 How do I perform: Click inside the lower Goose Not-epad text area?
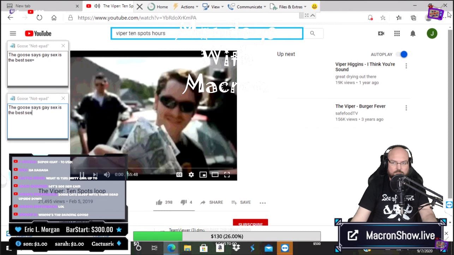[x=38, y=121]
